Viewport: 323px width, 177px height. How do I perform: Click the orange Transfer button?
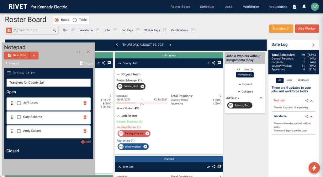281,29
